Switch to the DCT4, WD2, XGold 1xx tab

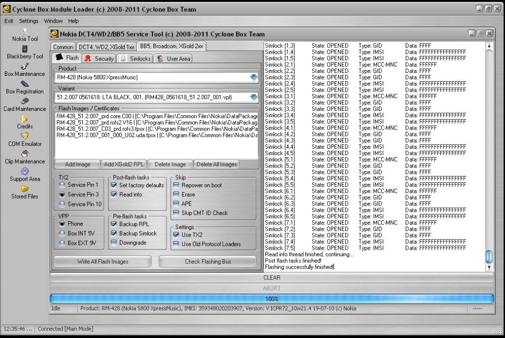tap(106, 47)
